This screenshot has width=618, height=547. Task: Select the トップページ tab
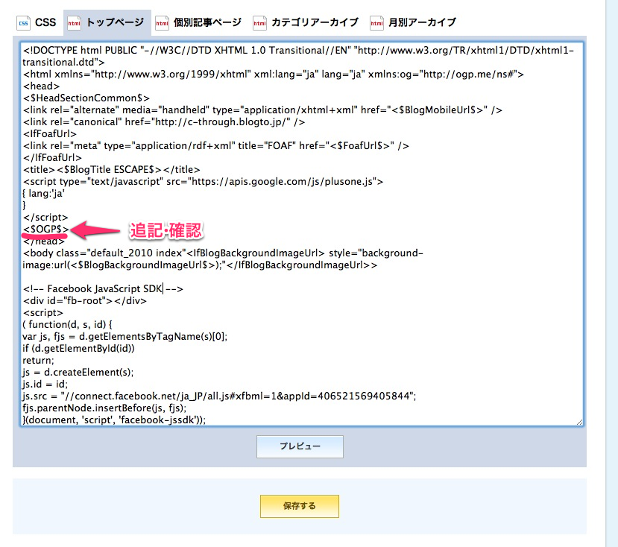(107, 22)
